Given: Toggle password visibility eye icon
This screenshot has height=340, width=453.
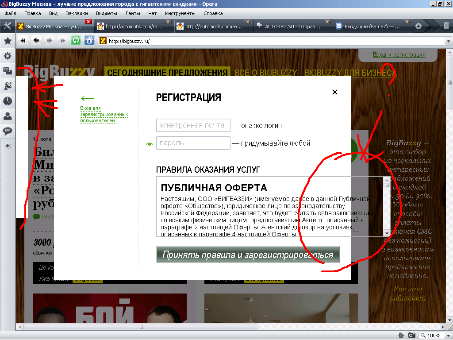Looking at the screenshot, I should coord(150,144).
